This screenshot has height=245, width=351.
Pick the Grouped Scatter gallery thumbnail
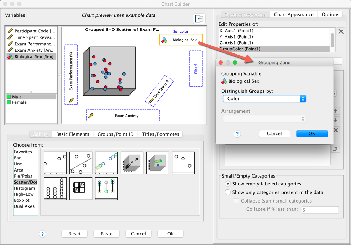pyautogui.click(x=106, y=163)
